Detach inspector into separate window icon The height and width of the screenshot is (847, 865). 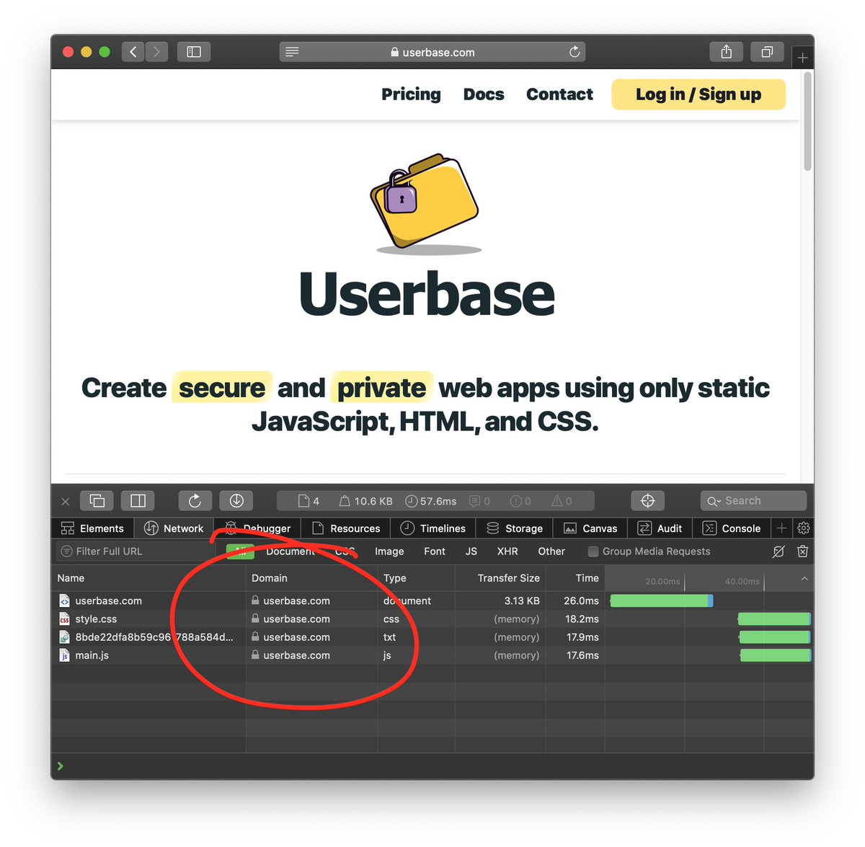click(x=97, y=501)
